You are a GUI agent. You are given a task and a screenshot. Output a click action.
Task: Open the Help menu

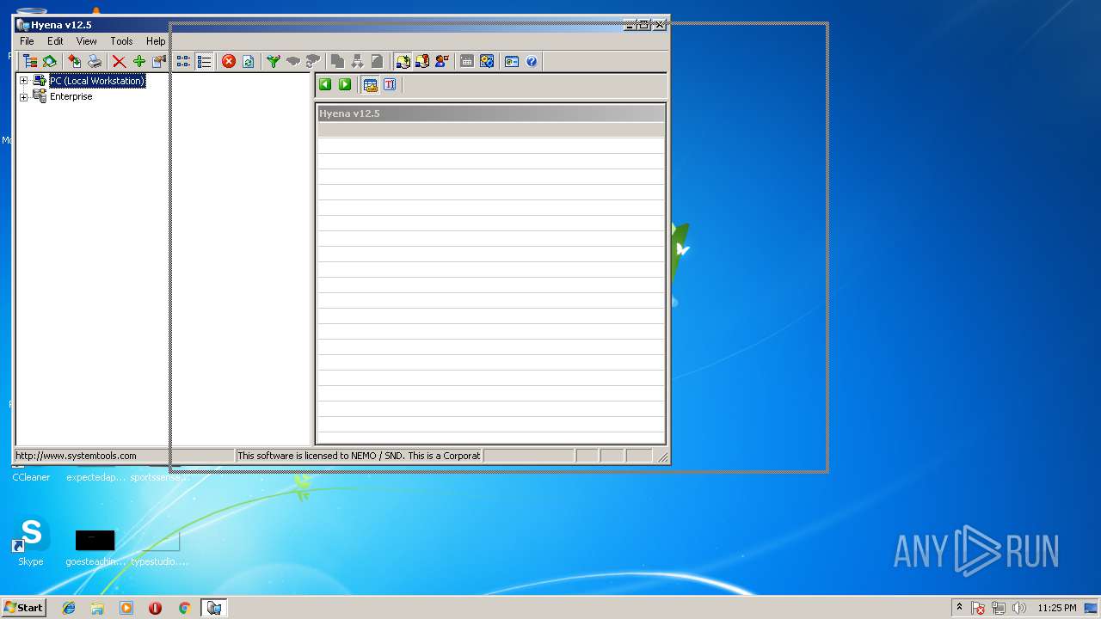click(x=156, y=41)
